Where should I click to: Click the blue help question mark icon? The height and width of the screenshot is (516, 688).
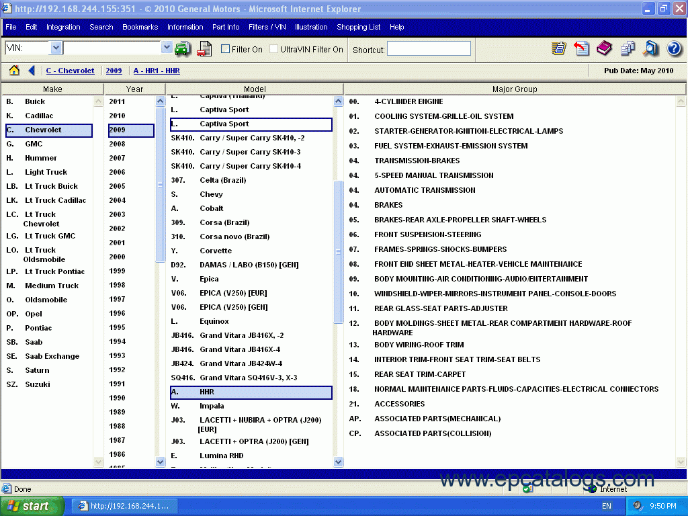(x=674, y=48)
